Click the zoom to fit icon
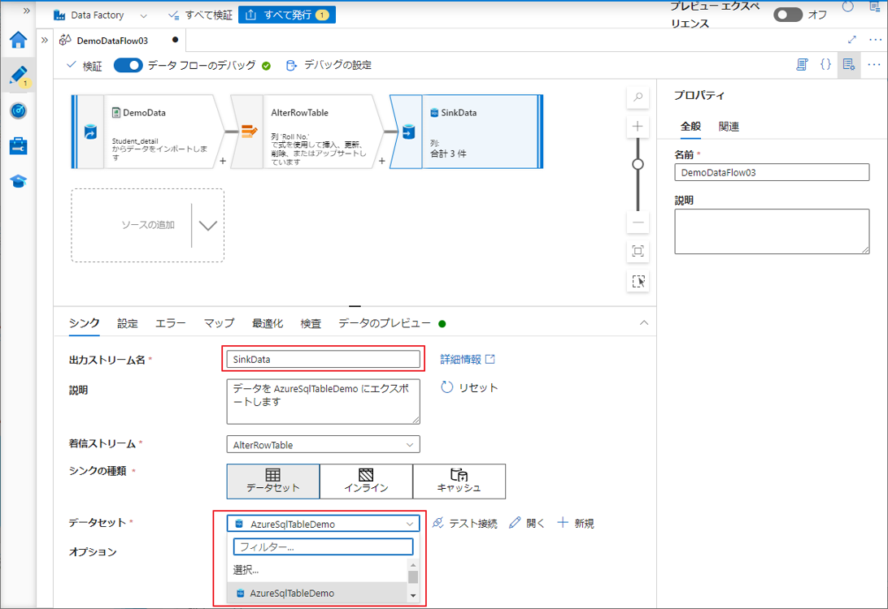Image resolution: width=888 pixels, height=609 pixels. click(638, 251)
